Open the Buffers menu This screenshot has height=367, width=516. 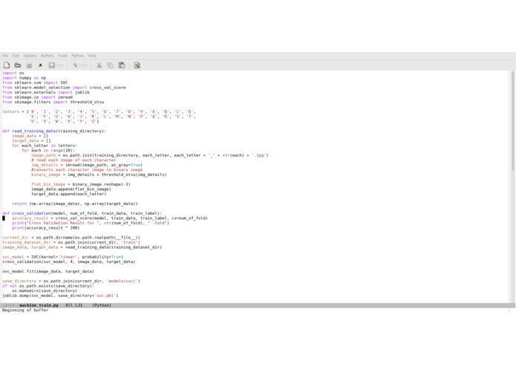pyautogui.click(x=48, y=56)
